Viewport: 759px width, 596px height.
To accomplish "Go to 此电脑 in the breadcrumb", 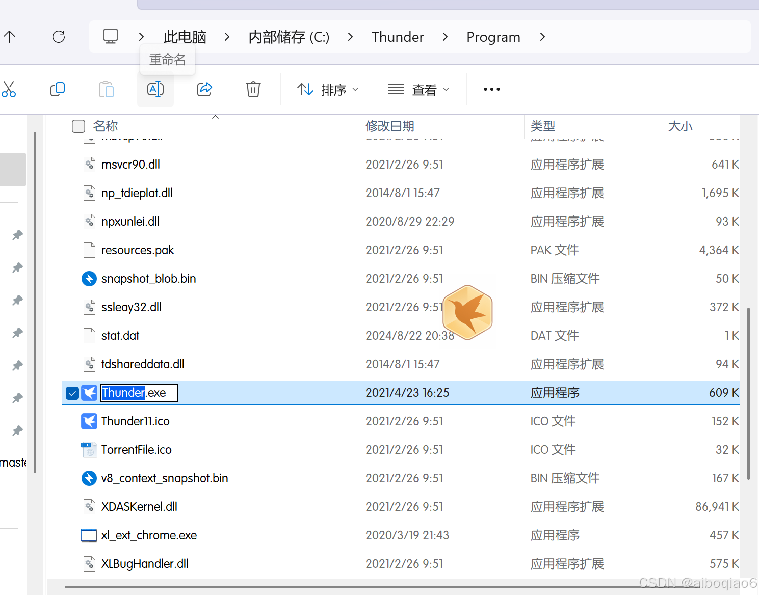I will pyautogui.click(x=185, y=37).
